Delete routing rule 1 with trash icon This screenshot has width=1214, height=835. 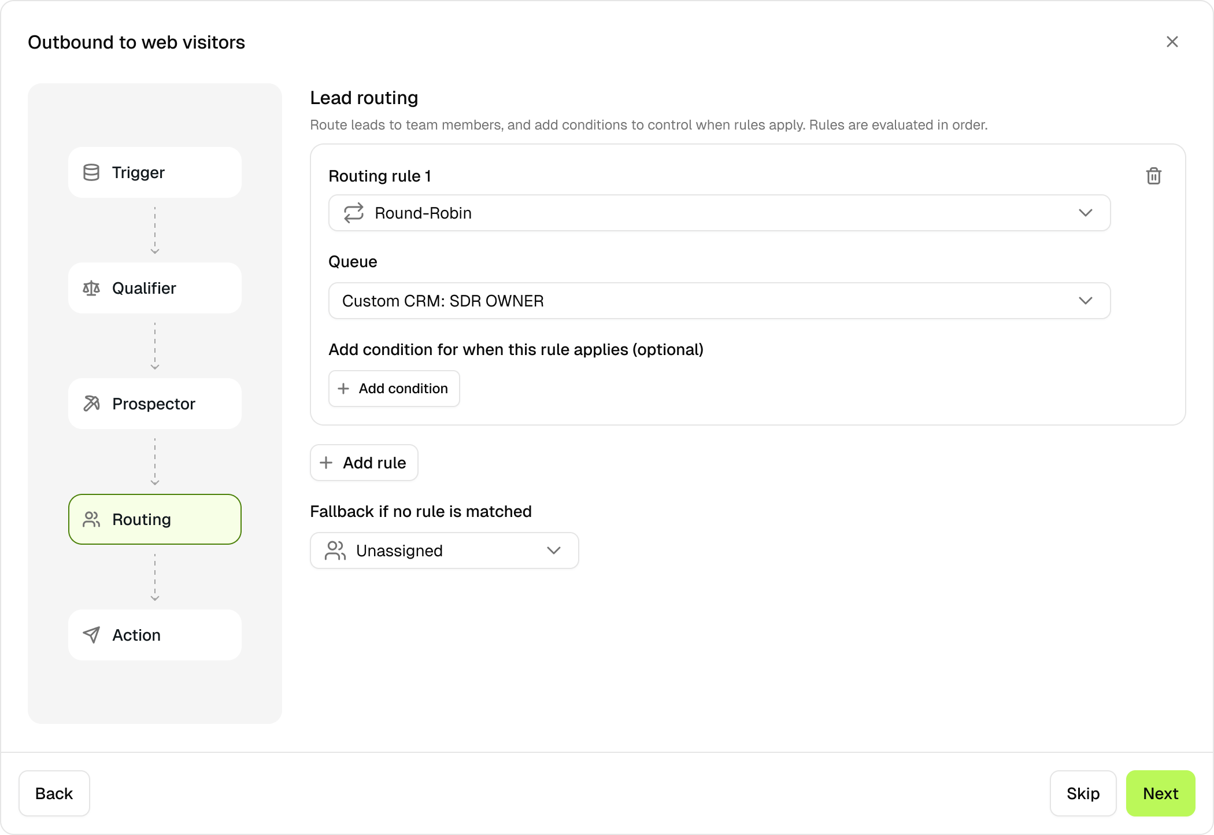pyautogui.click(x=1153, y=176)
